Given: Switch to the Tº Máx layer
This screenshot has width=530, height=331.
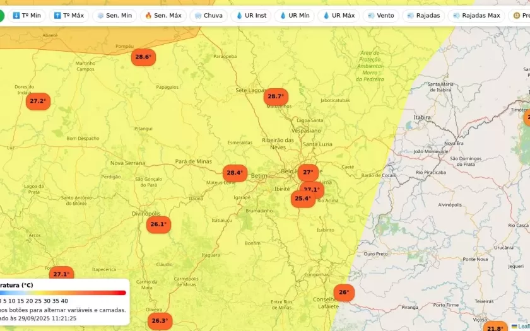Looking at the screenshot, I should [x=69, y=15].
